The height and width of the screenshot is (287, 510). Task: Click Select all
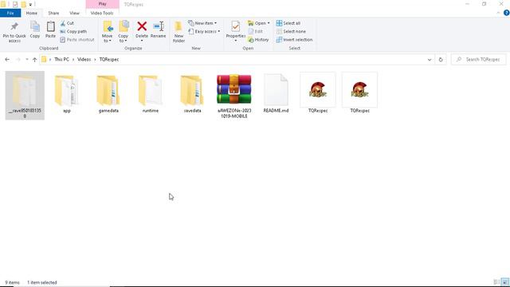[x=288, y=23]
